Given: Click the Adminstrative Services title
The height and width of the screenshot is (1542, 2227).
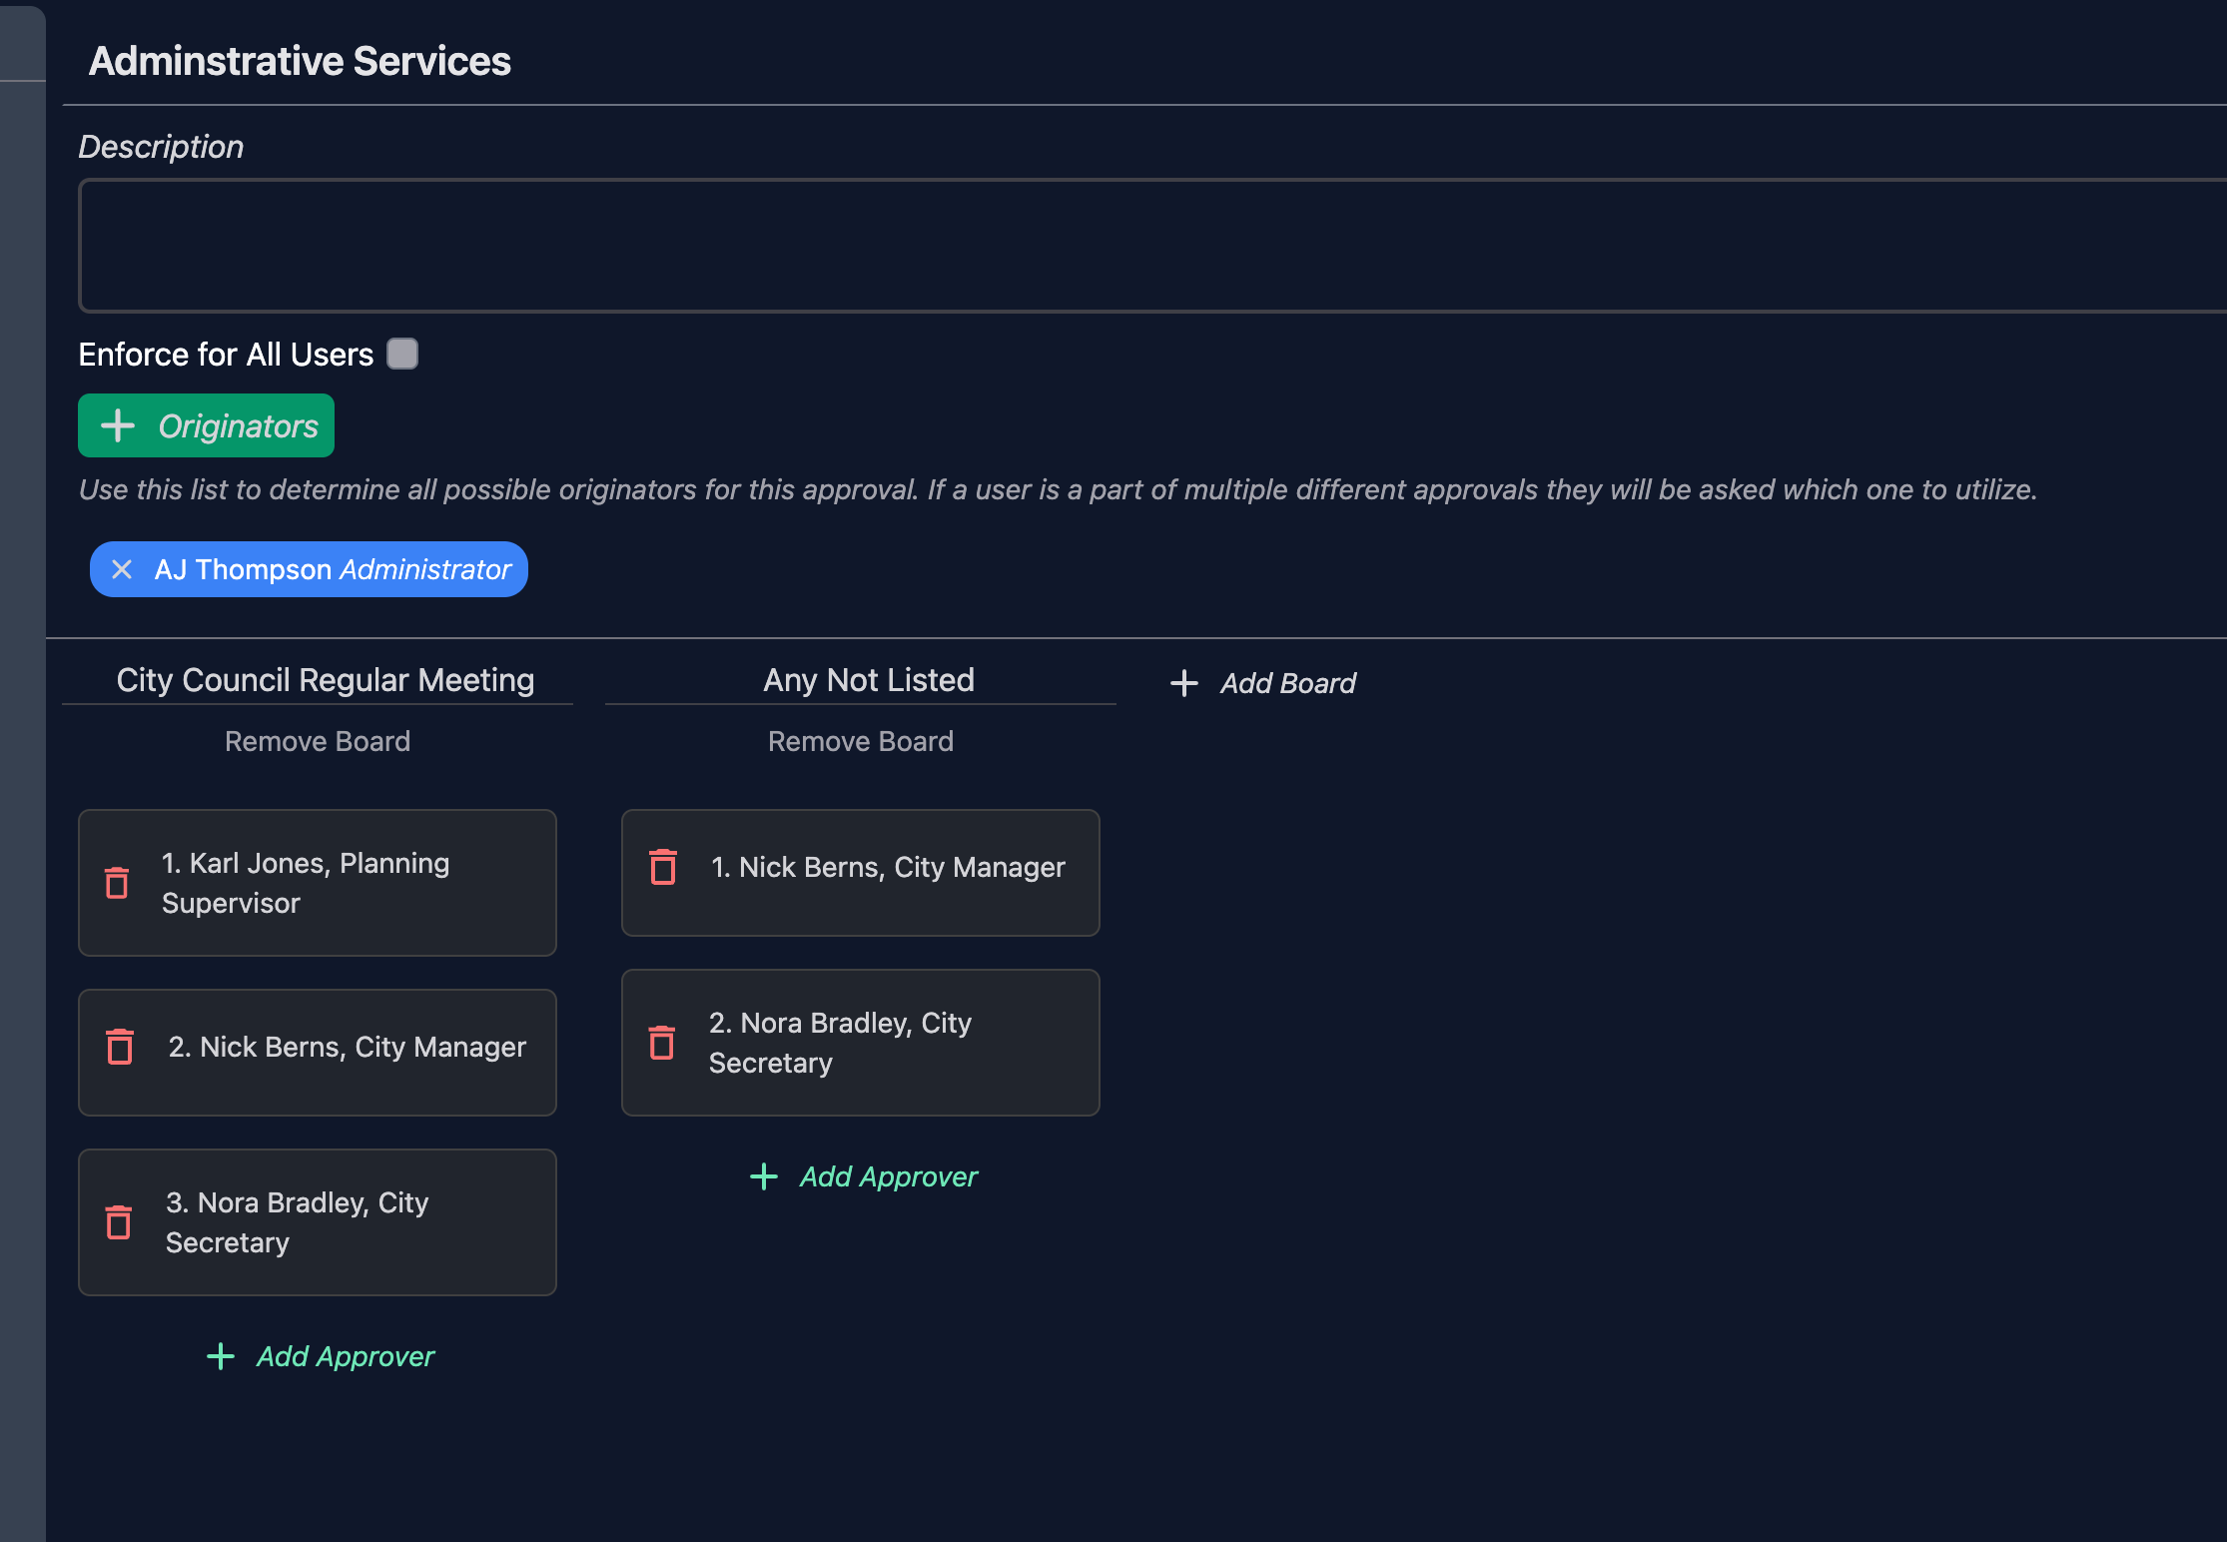Looking at the screenshot, I should 300,61.
